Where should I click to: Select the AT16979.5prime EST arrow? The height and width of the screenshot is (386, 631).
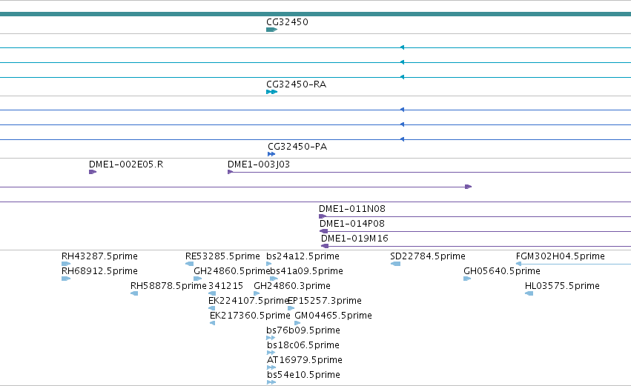[271, 368]
